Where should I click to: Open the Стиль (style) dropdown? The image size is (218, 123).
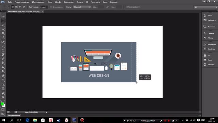point(82,7)
